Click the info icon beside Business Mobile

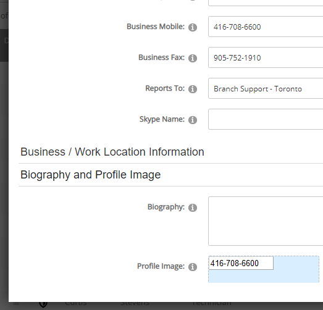pos(193,27)
